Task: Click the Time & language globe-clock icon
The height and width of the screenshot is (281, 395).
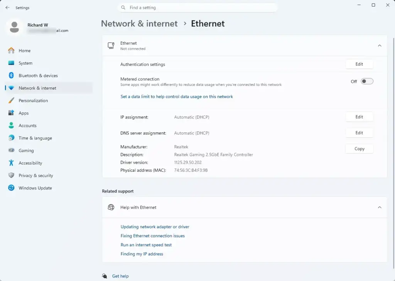Action: coord(11,138)
